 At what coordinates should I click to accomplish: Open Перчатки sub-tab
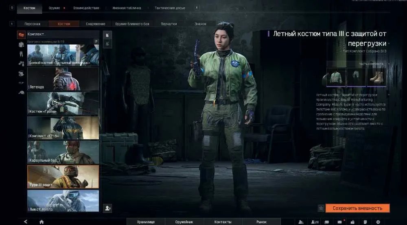[x=169, y=24]
